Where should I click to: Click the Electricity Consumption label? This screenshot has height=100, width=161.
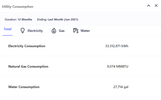(x=27, y=46)
